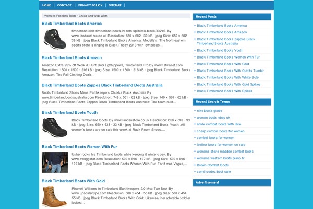
Task: Select sidebar link Black Timberland Boots America
Action: pyautogui.click(x=222, y=26)
